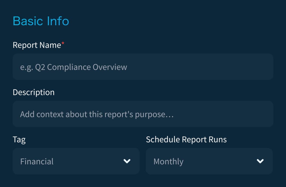Expand the Schedule Report Runs dropdown

[x=209, y=161]
